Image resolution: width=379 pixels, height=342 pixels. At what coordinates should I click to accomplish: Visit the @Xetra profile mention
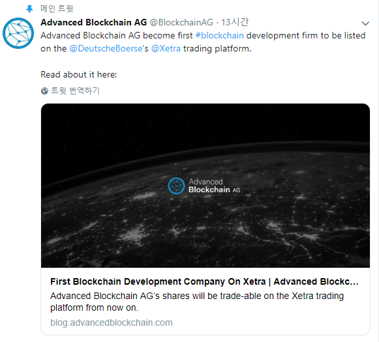pyautogui.click(x=166, y=48)
